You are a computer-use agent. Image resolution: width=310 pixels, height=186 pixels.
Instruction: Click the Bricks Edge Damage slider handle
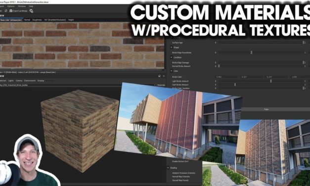[303, 62]
